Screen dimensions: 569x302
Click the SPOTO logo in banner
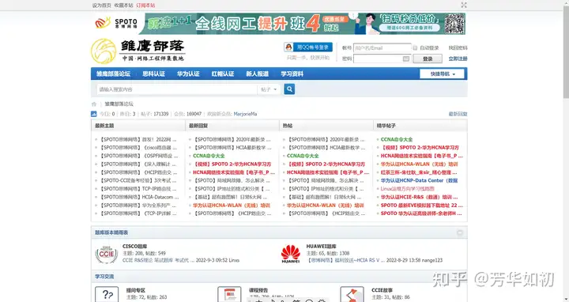pyautogui.click(x=116, y=23)
